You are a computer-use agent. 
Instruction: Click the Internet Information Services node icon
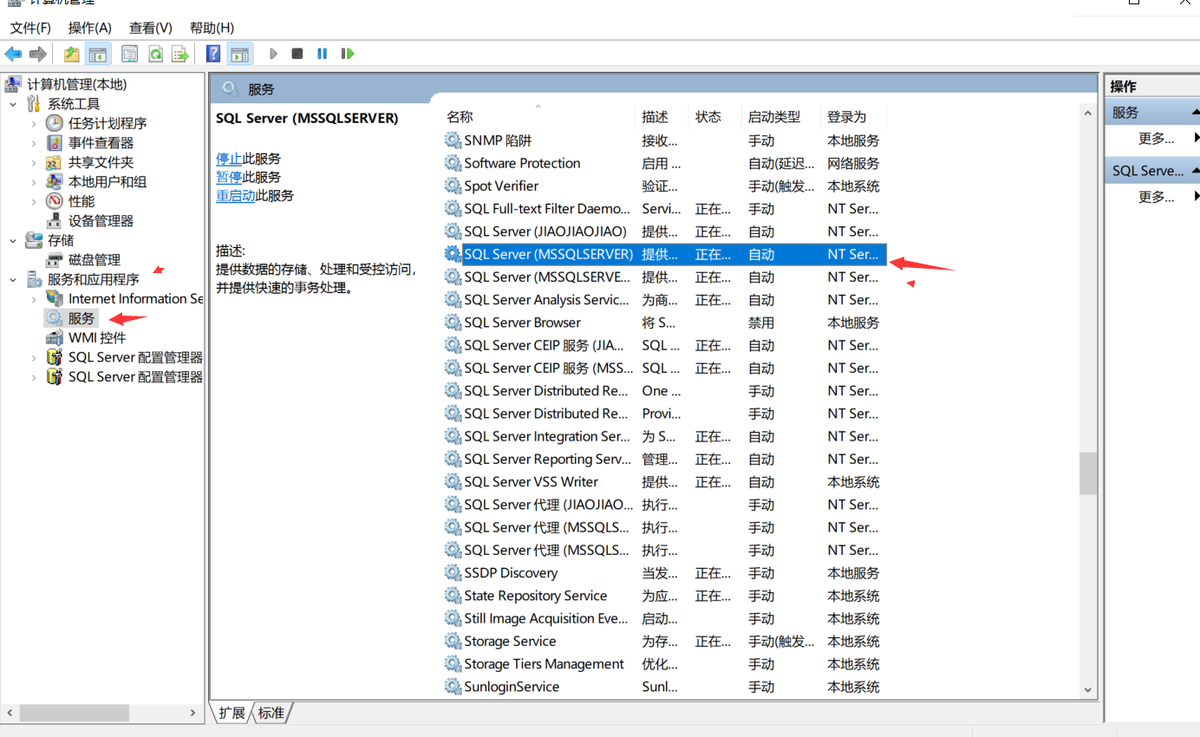pos(55,299)
